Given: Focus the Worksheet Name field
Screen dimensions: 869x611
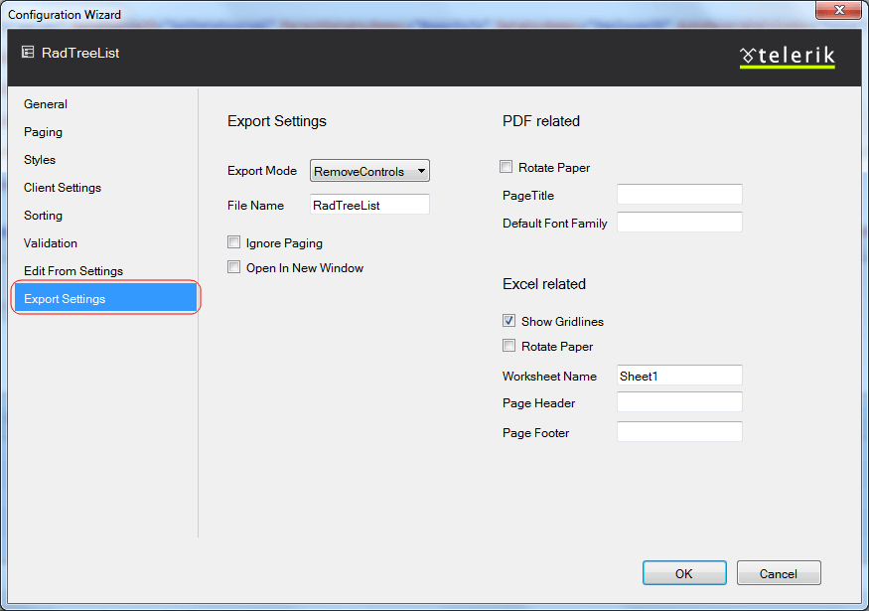Looking at the screenshot, I should click(x=679, y=376).
